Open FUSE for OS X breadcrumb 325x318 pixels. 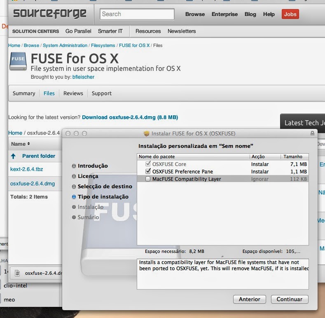134,45
